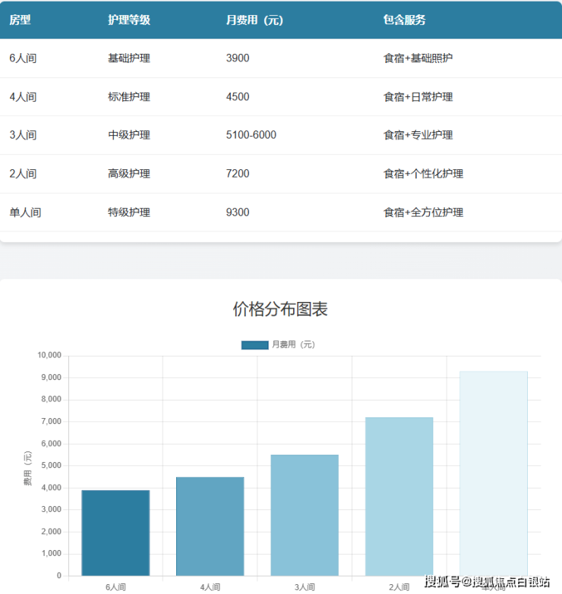Click the 4人间 bar in the chart
This screenshot has width=562, height=594.
tap(210, 526)
